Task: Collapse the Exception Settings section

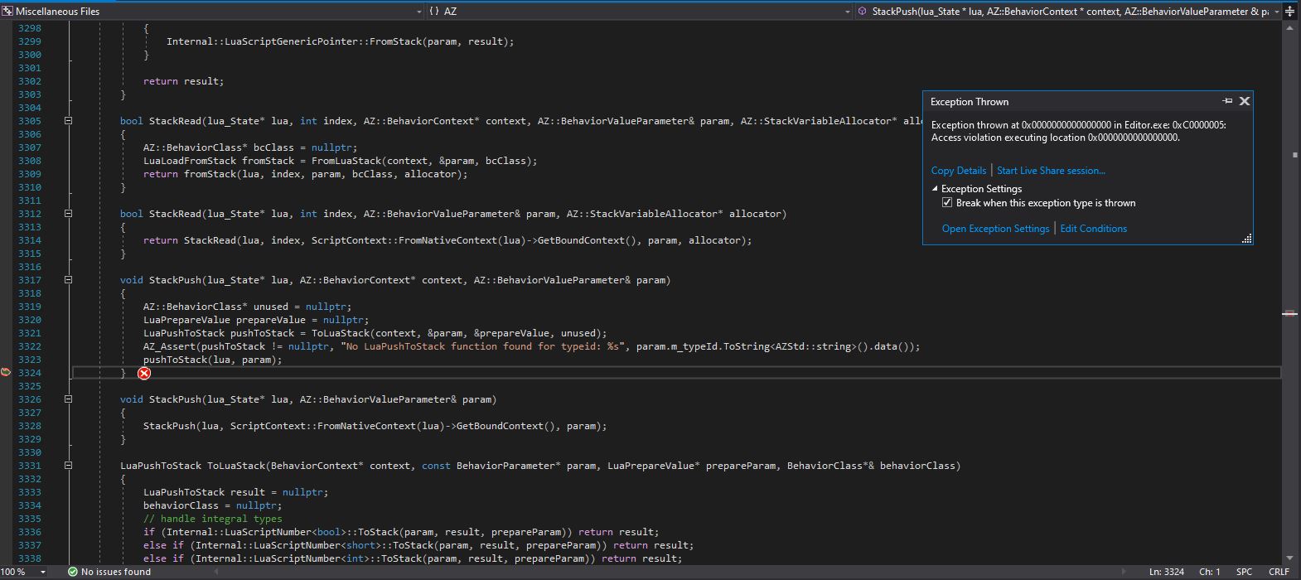Action: pyautogui.click(x=935, y=189)
